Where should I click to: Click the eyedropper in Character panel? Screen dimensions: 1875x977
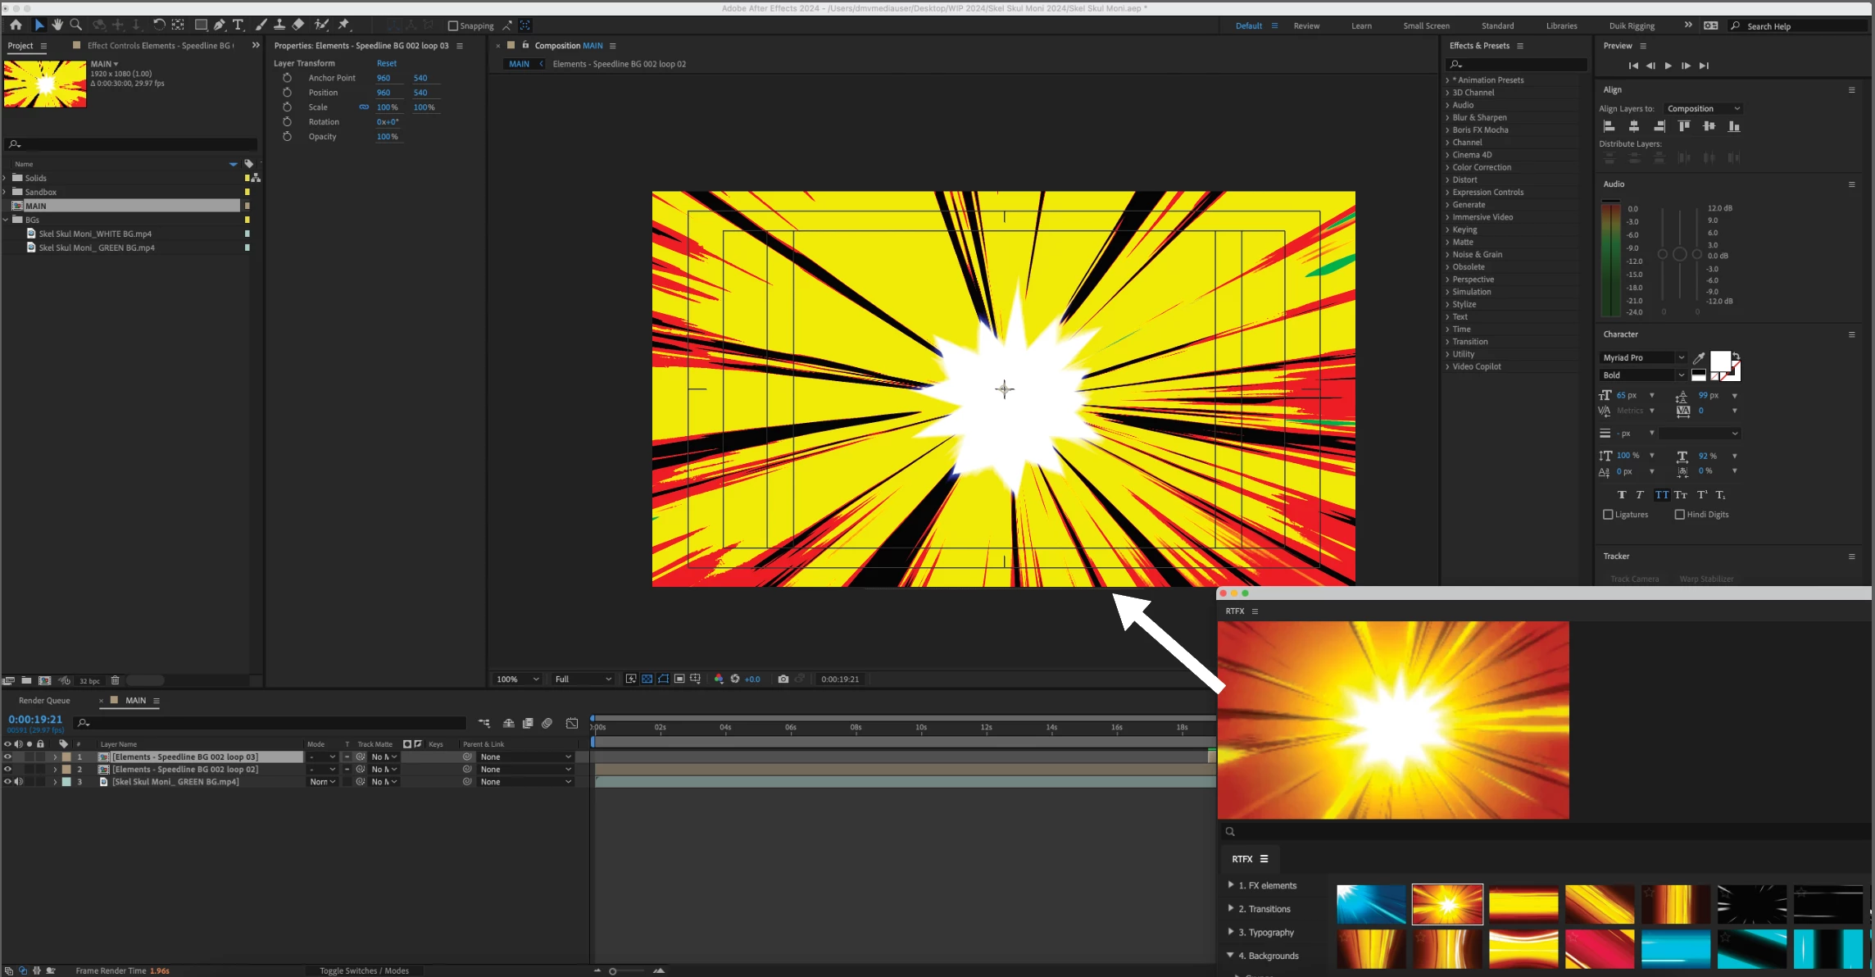pos(1699,358)
